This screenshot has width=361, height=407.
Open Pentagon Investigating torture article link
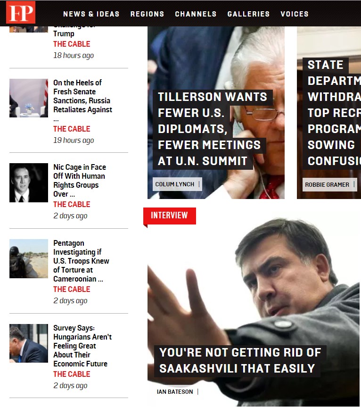81,261
